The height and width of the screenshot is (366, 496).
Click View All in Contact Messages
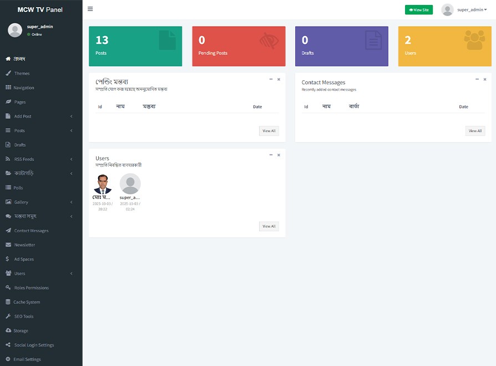(475, 131)
